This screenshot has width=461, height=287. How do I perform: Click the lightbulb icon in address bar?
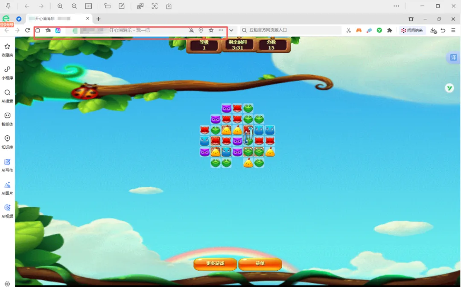[201, 30]
